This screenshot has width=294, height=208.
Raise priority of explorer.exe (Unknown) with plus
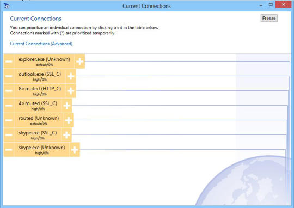point(79,62)
